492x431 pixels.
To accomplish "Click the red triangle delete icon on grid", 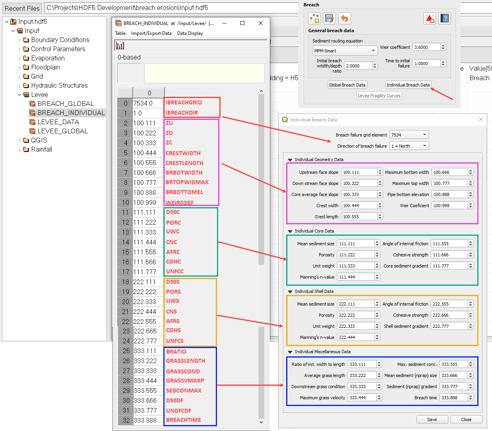I will click(x=430, y=18).
